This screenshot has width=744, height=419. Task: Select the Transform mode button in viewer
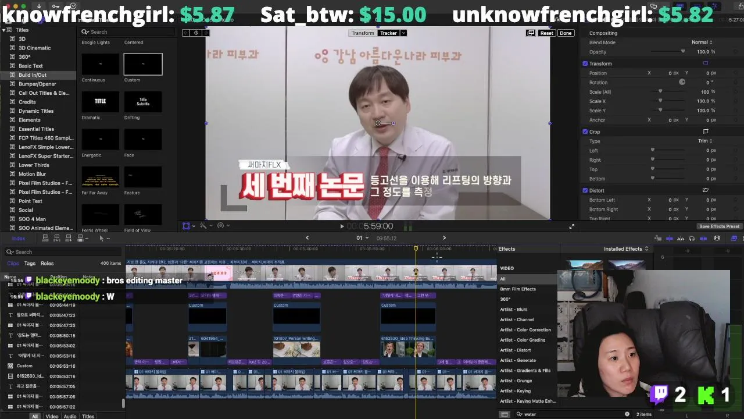coord(363,33)
